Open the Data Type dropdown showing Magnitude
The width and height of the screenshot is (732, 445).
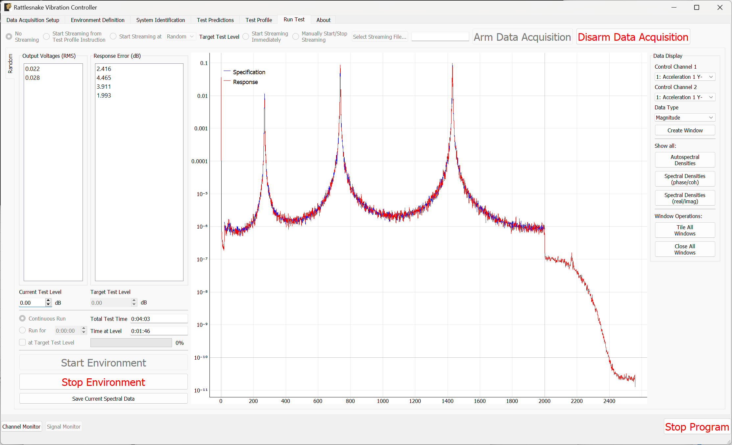pos(685,117)
